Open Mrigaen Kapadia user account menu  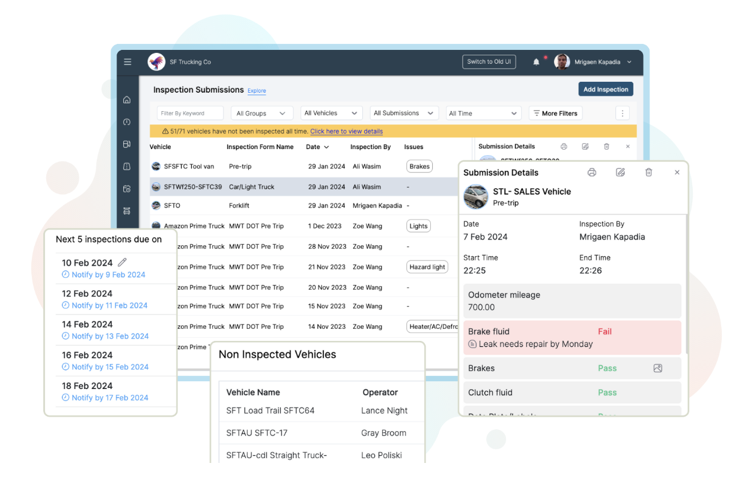[597, 62]
